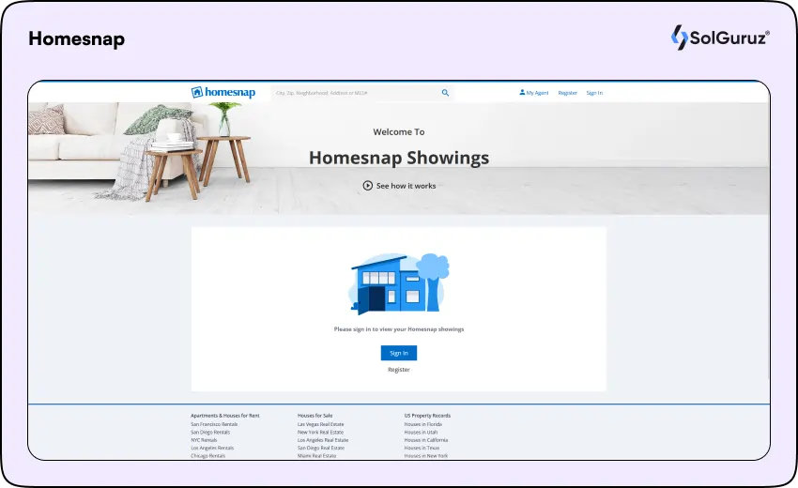Open Sign In in the top navigation
The height and width of the screenshot is (488, 798).
tap(594, 93)
